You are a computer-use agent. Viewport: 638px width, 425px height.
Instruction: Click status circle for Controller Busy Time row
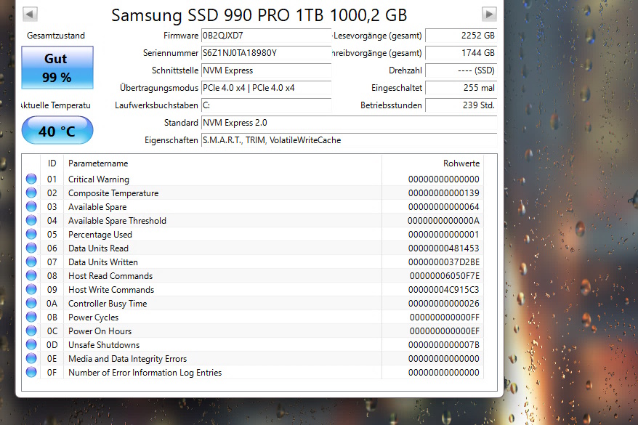[x=31, y=304]
